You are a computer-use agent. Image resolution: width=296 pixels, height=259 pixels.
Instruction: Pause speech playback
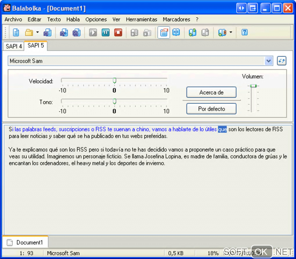point(106,33)
